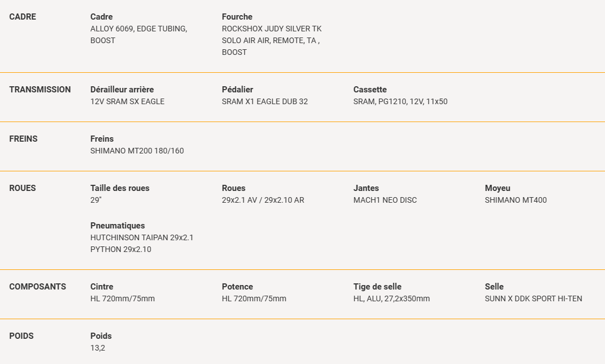Click the CADRE section heading
The image size is (605, 364).
point(22,17)
